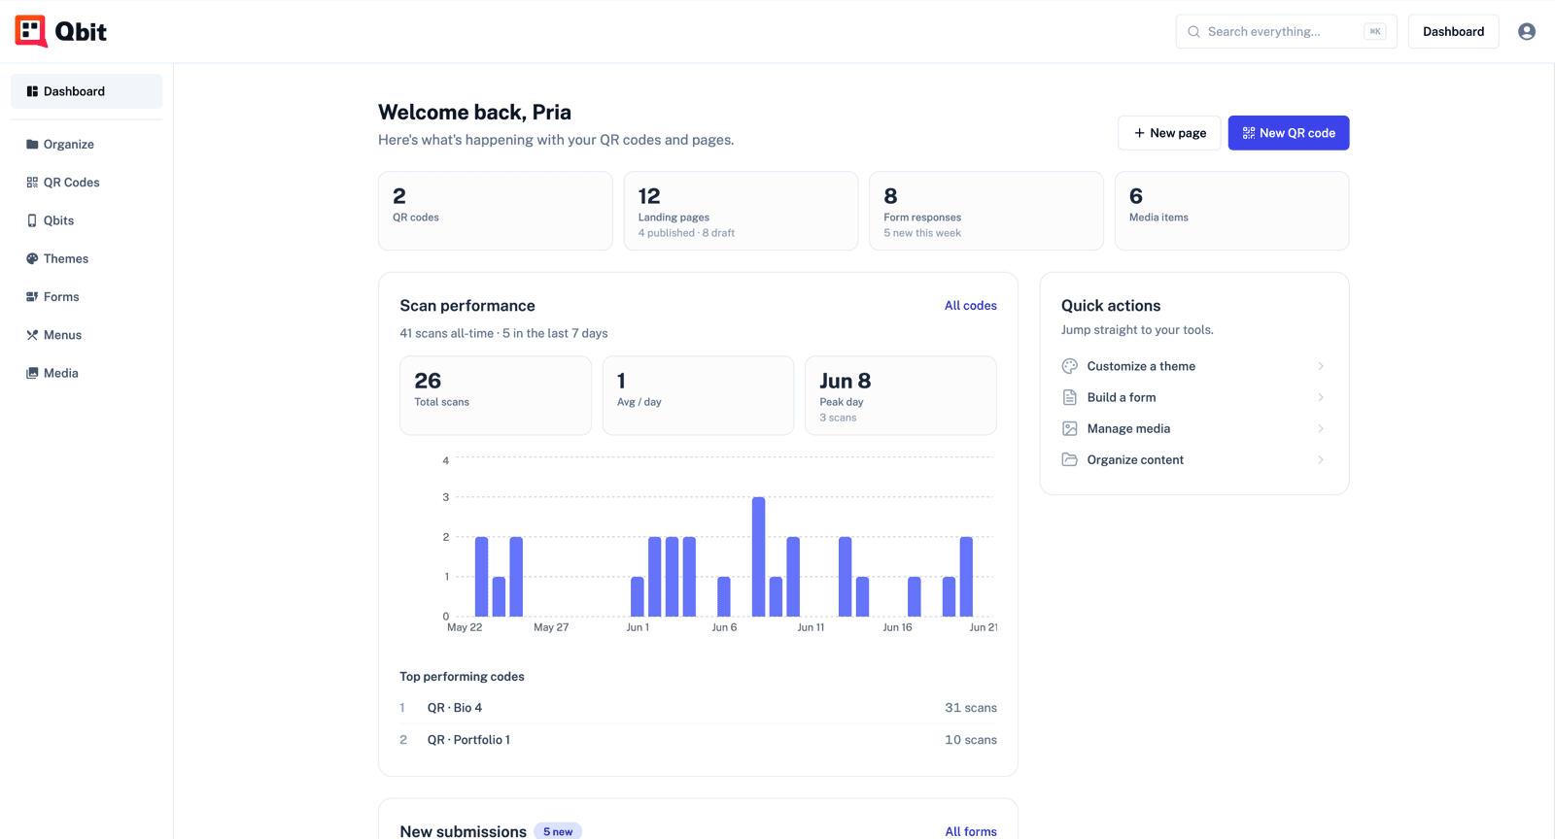Screen dimensions: 1555x839
Task: Click the search magnifier icon
Action: coord(1193,32)
